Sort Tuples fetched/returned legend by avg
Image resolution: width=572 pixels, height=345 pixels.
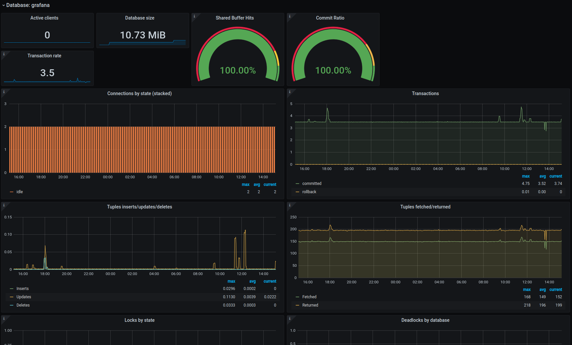tap(543, 290)
